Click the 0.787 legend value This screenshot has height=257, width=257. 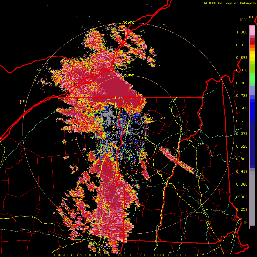pyautogui.click(x=242, y=83)
